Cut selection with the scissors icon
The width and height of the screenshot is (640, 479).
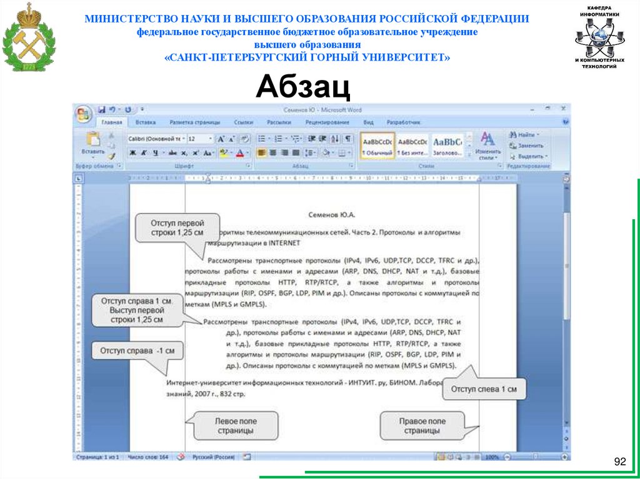tap(111, 136)
